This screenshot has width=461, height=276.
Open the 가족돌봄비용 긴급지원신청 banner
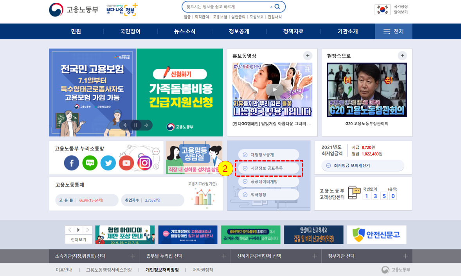click(180, 93)
